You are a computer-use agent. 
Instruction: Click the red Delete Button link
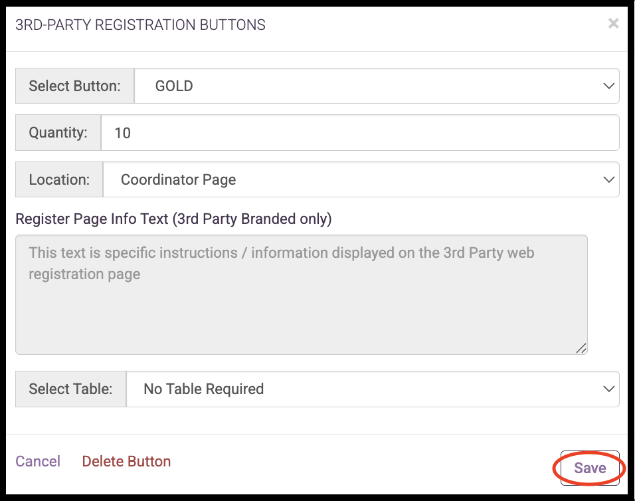[126, 461]
